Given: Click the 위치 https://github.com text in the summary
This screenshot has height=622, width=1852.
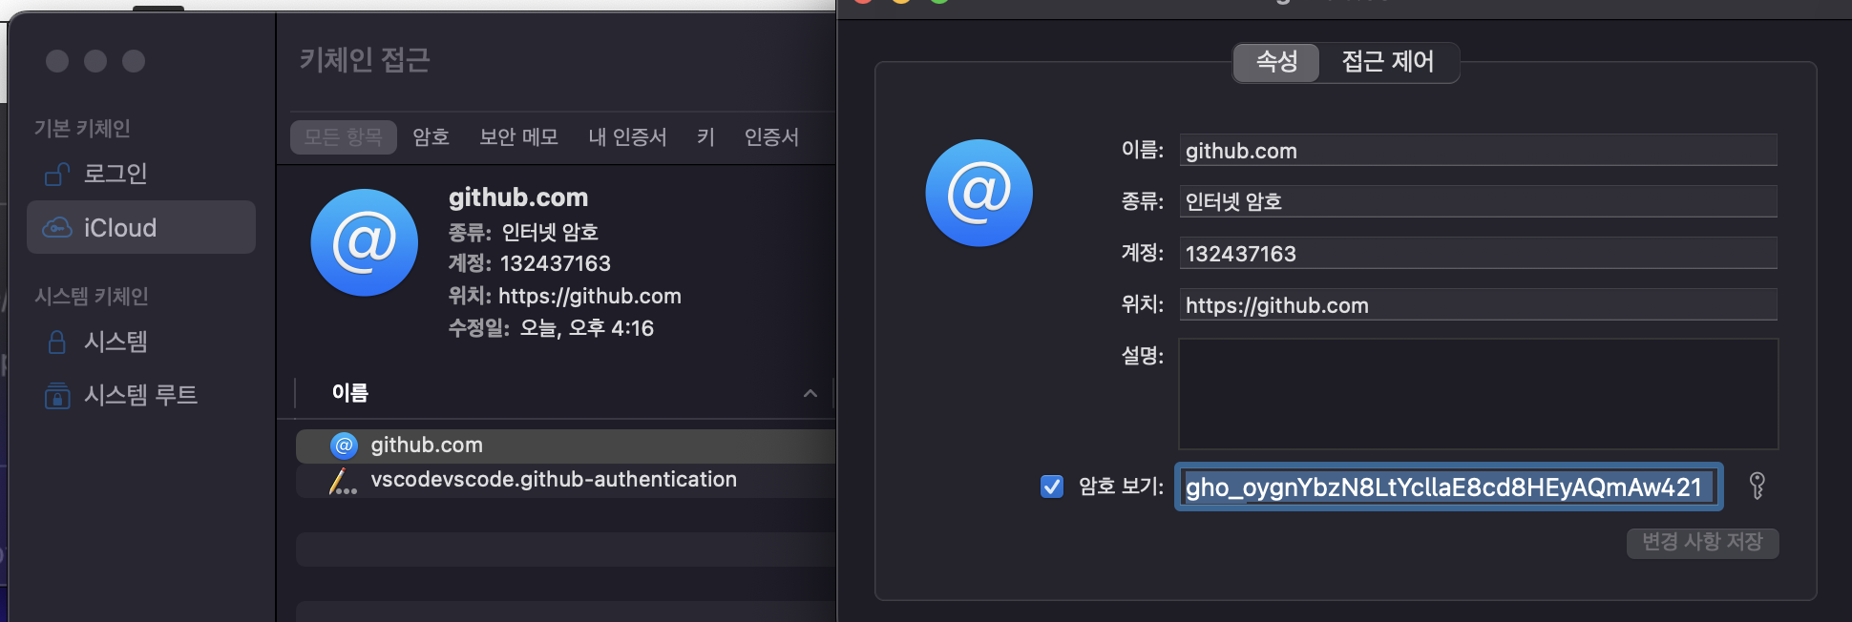Looking at the screenshot, I should (x=565, y=297).
